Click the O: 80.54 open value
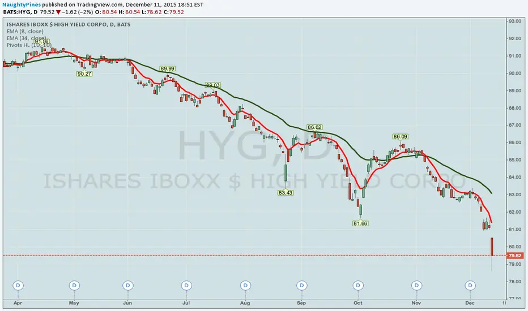 click(x=106, y=12)
